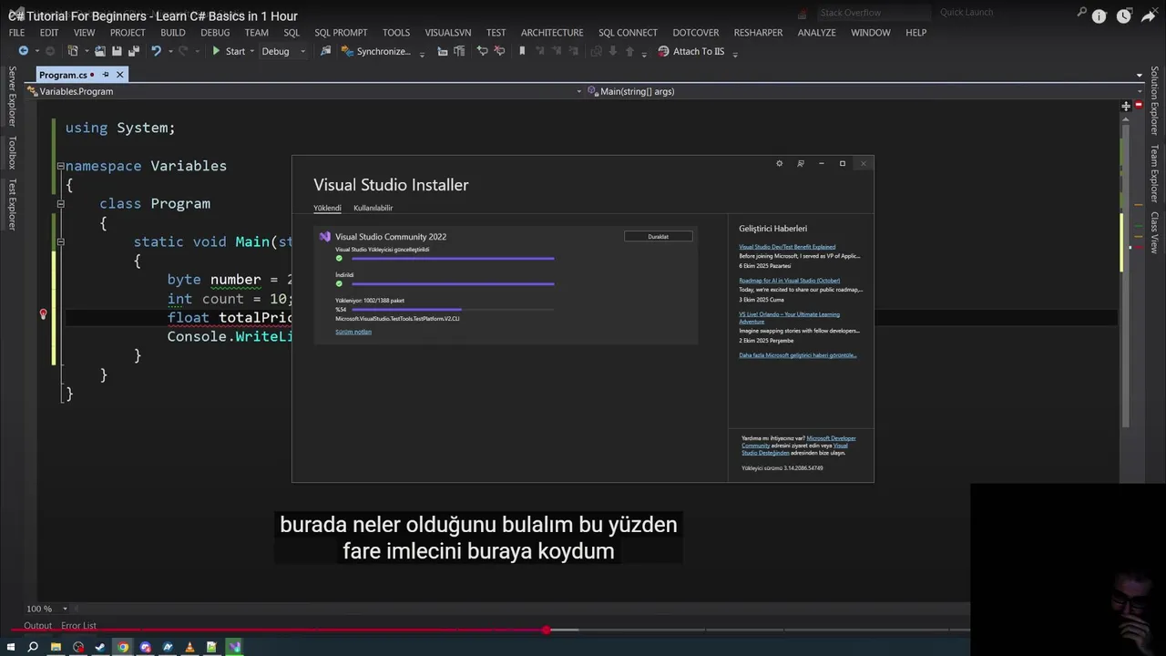The image size is (1166, 656).
Task: Open the Solution Explorer side panel
Action: point(1154,101)
